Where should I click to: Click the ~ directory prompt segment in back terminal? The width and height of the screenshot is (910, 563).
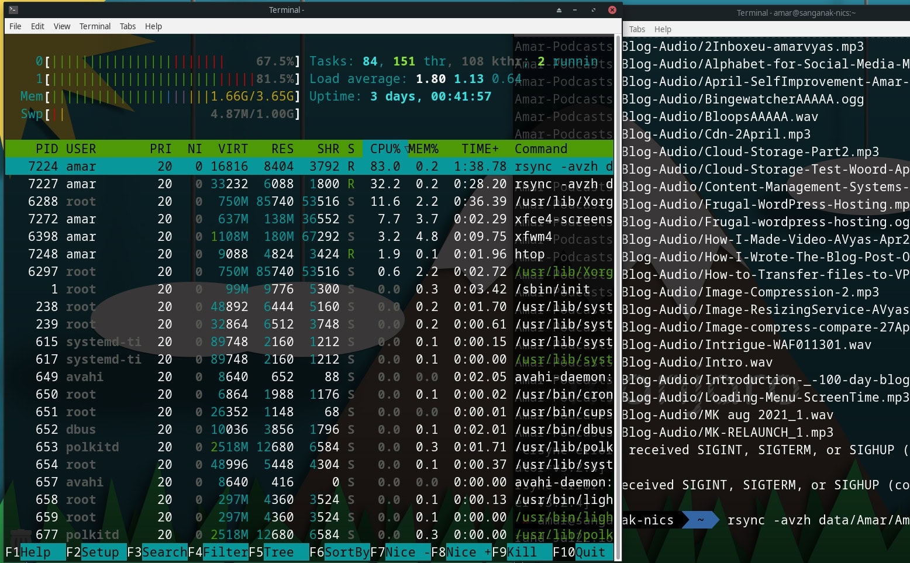click(x=700, y=520)
